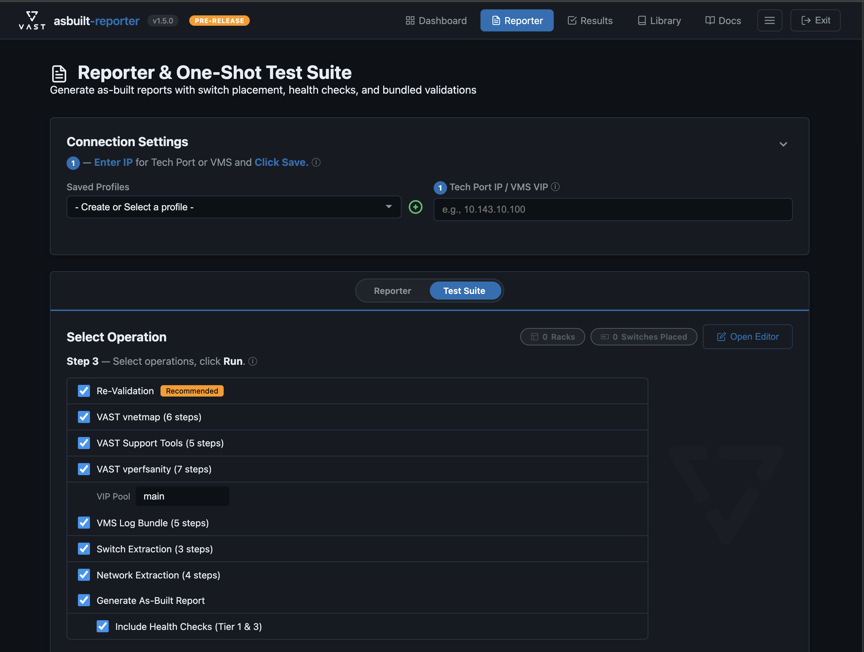The height and width of the screenshot is (652, 864).
Task: Click the 0 Switches Placed badge
Action: tap(643, 336)
